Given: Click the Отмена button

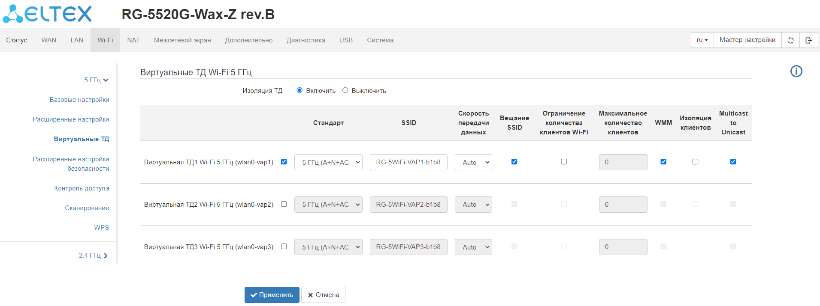Looking at the screenshot, I should coord(323,295).
